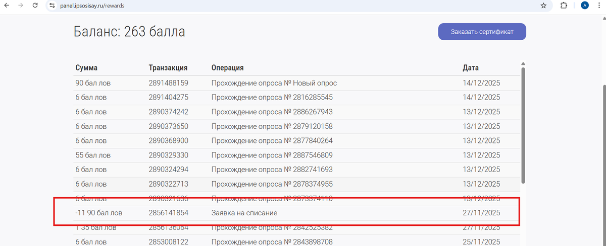This screenshot has width=606, height=246.
Task: Click Прохождение опроса № 2843898708
Action: coord(272,242)
